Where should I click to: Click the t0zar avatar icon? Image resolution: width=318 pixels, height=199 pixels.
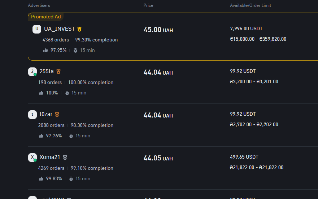click(x=32, y=115)
